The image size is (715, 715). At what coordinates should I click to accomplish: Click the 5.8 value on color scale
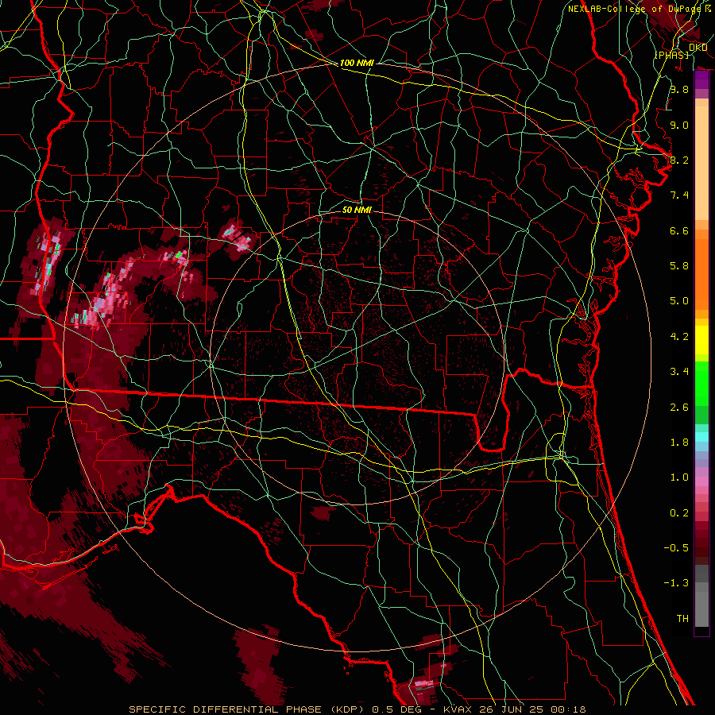[x=679, y=266]
